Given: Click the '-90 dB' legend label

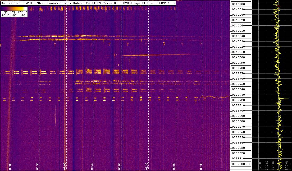Looking at the screenshot, I should (x=5, y=16).
